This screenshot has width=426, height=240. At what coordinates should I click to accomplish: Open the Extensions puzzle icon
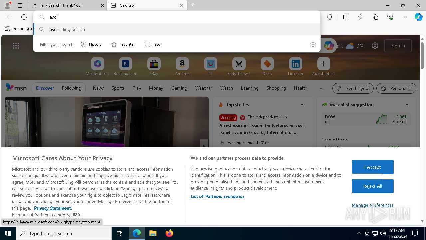pos(330,17)
